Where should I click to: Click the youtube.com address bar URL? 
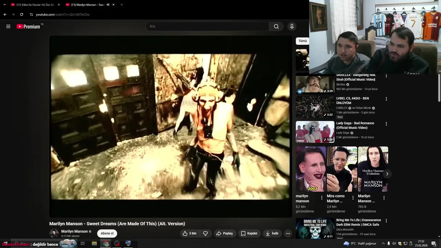pyautogui.click(x=63, y=14)
